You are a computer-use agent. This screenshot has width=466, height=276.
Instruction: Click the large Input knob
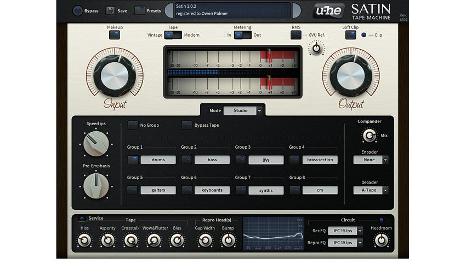[115, 76]
